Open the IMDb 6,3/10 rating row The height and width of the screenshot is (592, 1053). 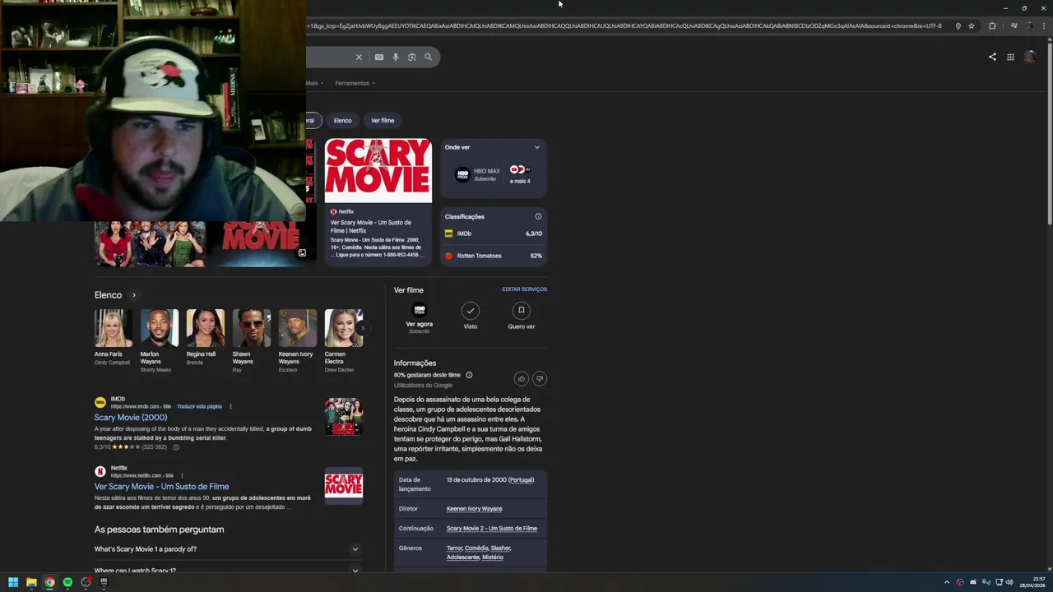click(494, 234)
